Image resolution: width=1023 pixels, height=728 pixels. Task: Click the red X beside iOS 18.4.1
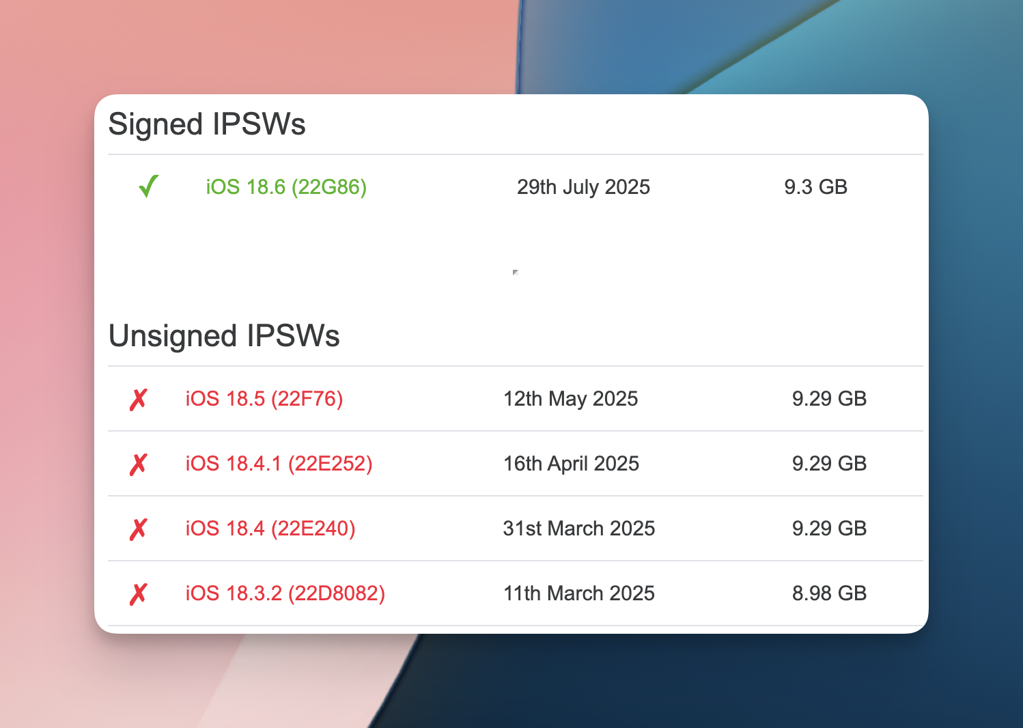(x=138, y=464)
